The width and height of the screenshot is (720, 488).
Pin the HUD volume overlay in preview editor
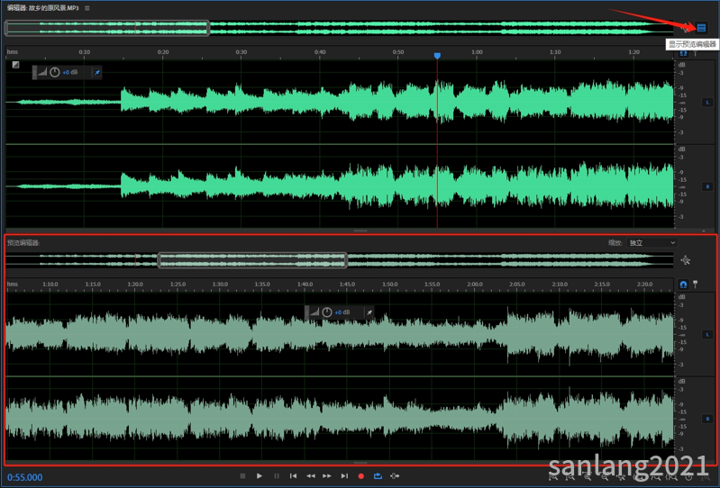point(369,312)
